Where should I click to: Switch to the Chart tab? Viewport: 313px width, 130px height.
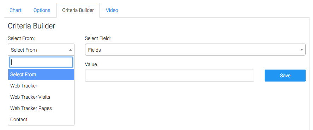16,10
